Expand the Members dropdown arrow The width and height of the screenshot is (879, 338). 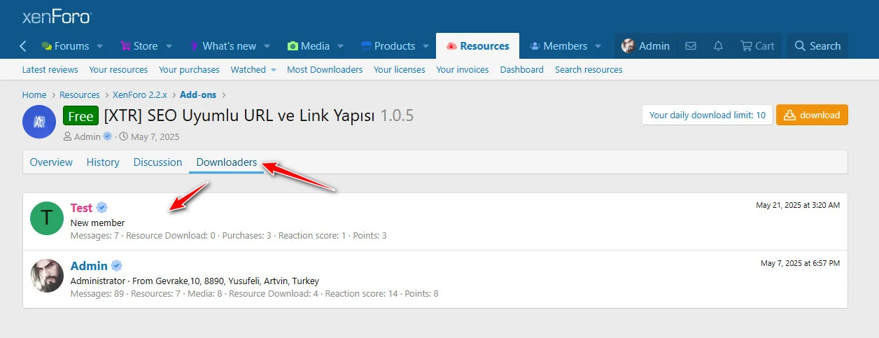point(598,46)
